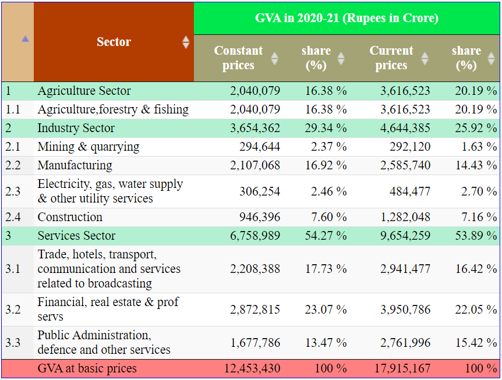Click sort arrows of the rightmost share (%) column
This screenshot has width=502, height=380.
(492, 58)
